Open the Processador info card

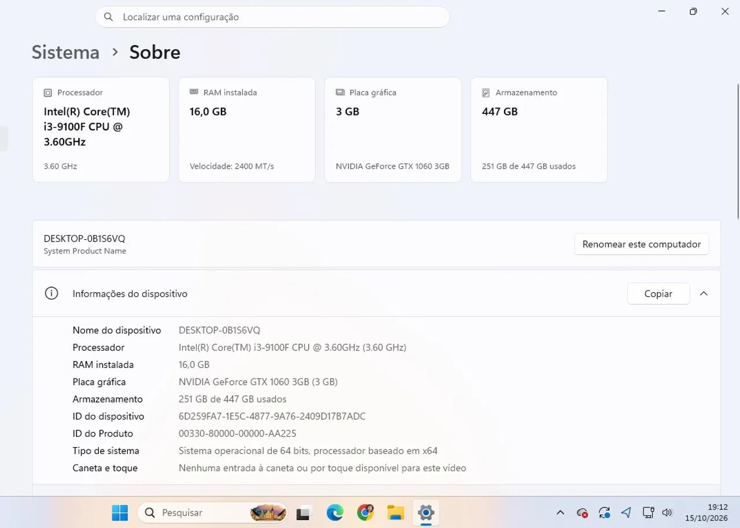click(101, 129)
